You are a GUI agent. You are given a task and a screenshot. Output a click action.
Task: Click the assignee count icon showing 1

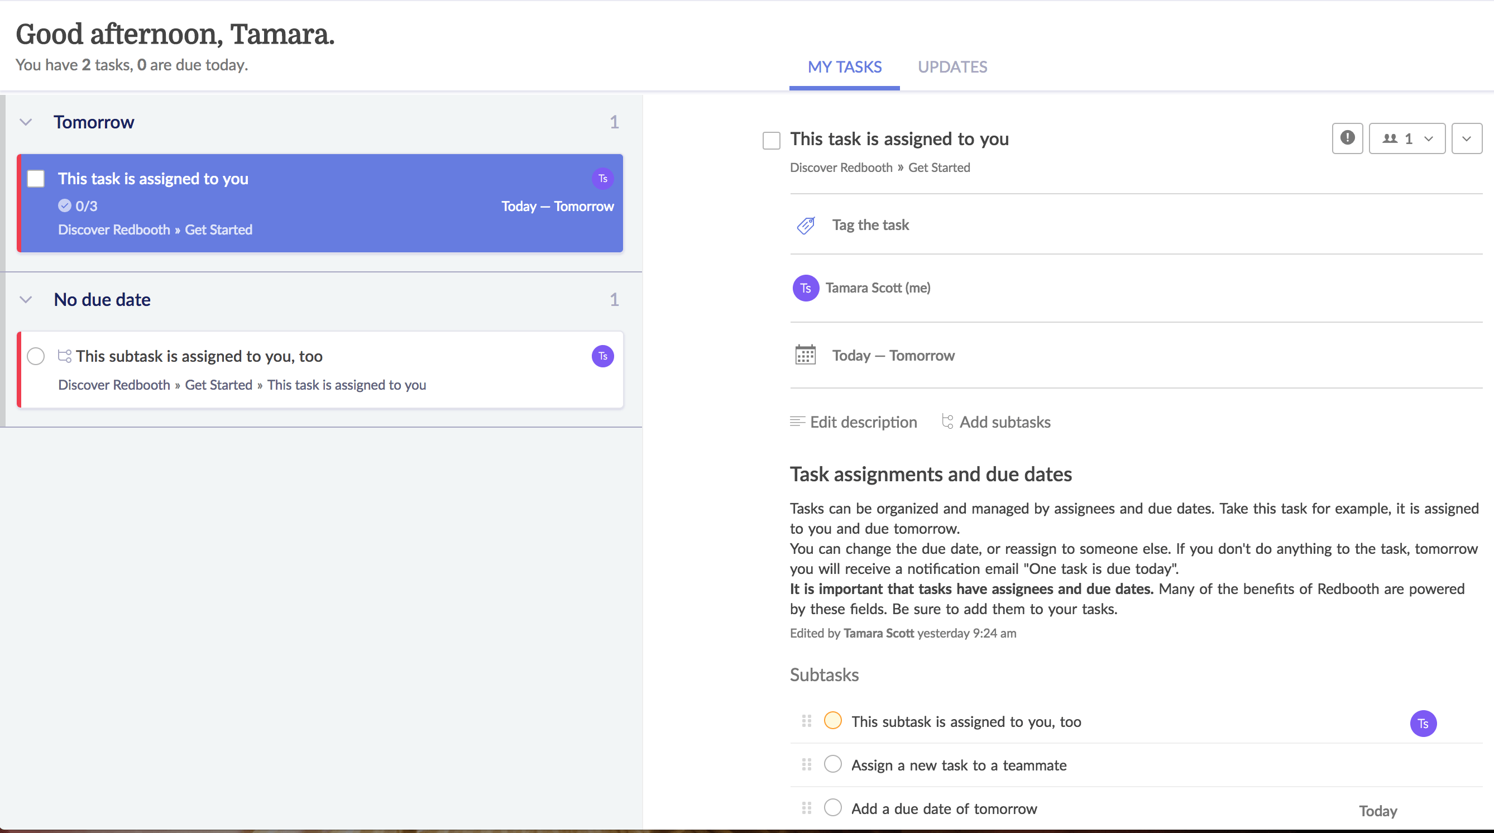[x=1406, y=137]
